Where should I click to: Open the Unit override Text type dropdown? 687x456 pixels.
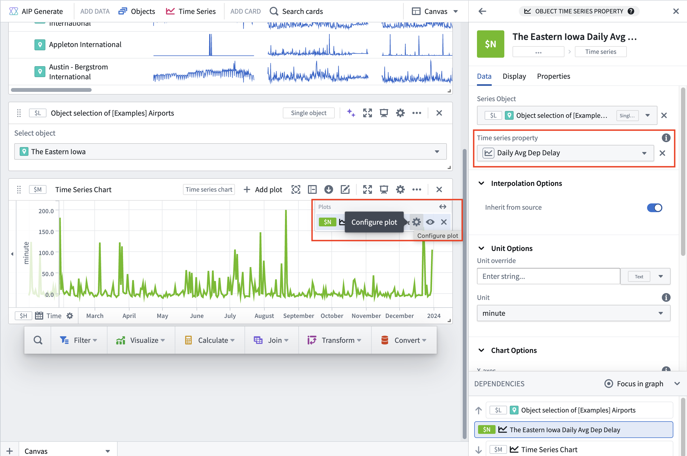645,276
